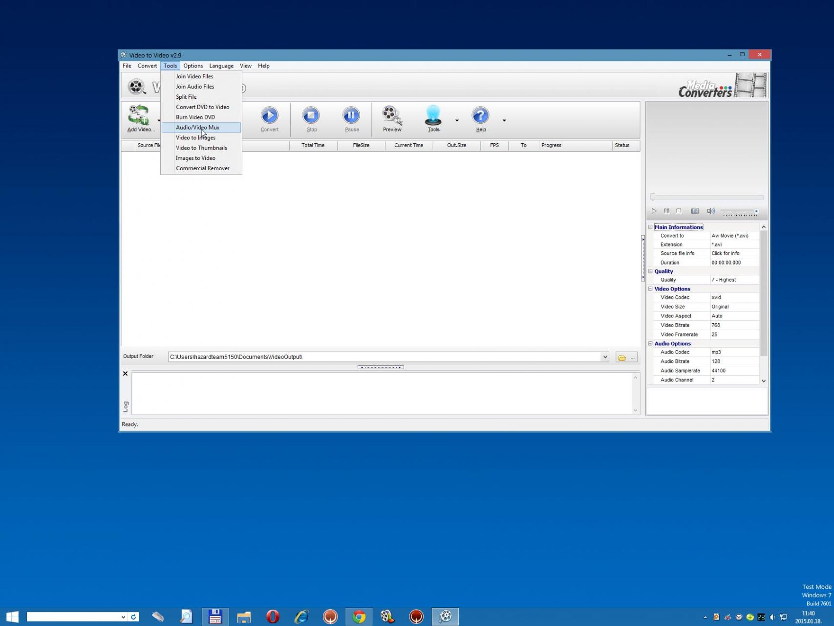
Task: Browse output folder with folder icon
Action: [622, 358]
